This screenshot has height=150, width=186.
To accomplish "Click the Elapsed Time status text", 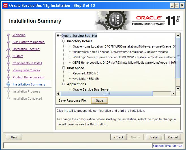I will tap(167, 146).
